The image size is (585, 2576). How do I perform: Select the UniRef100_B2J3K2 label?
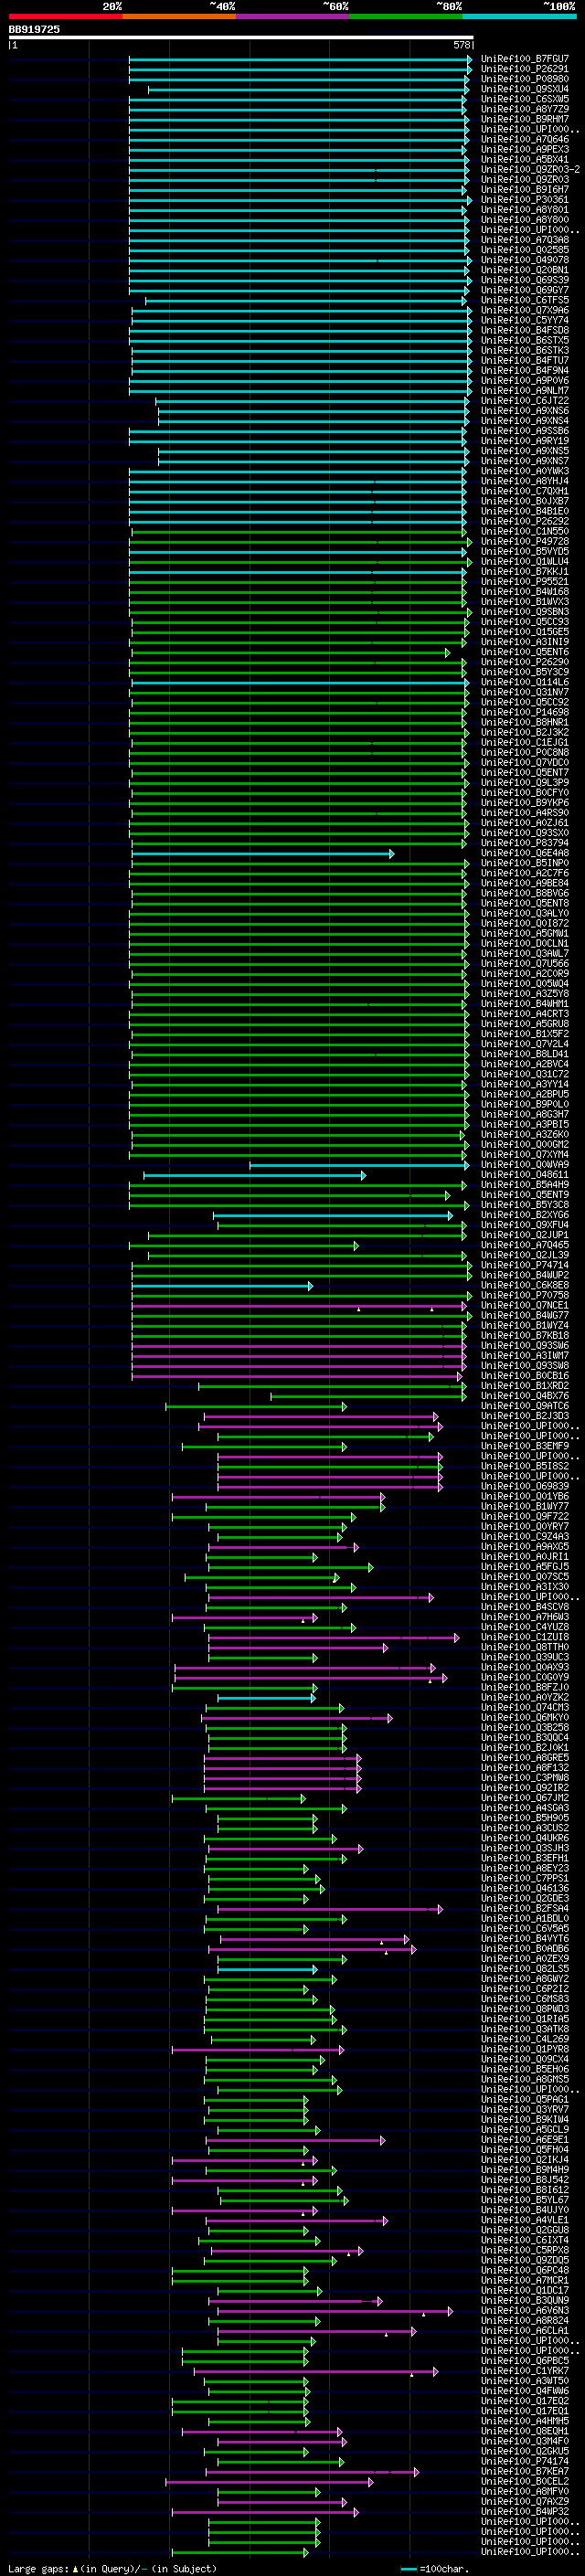524,732
